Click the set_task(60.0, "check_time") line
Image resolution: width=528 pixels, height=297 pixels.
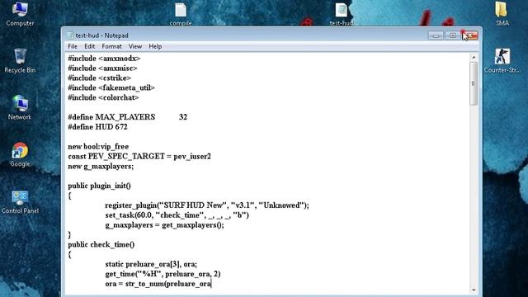point(177,215)
